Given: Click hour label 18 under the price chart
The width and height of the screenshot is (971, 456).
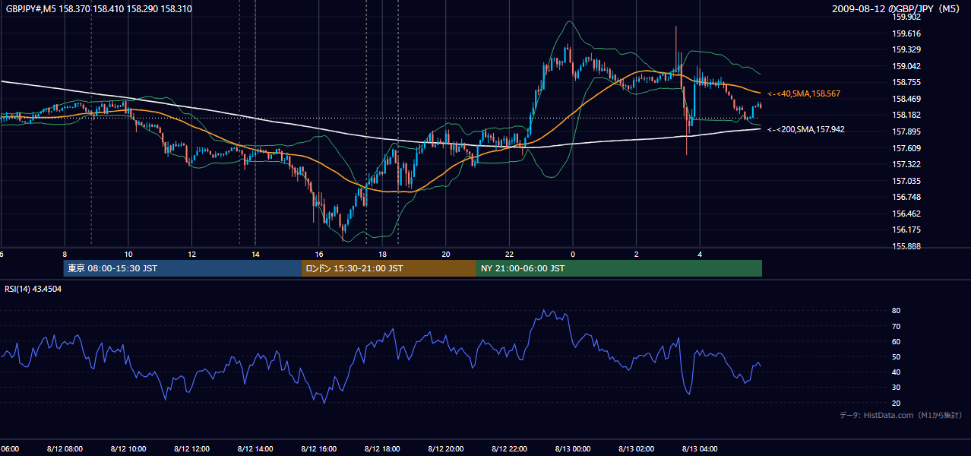Looking at the screenshot, I should 382,255.
